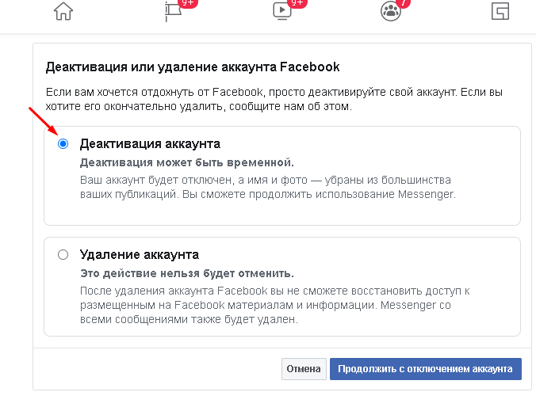
Task: Select the Деактивация аккаунта radio button
Action: 63,143
